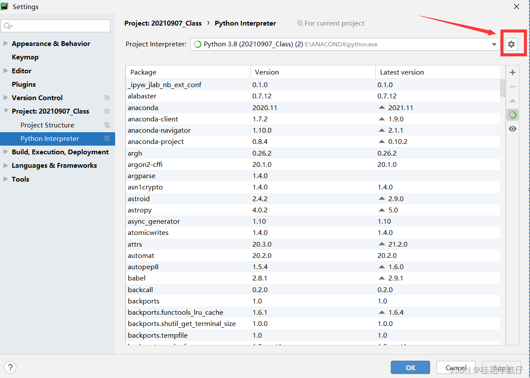The image size is (530, 378).
Task: Select the argon2-cffi package row
Action: click(x=313, y=164)
